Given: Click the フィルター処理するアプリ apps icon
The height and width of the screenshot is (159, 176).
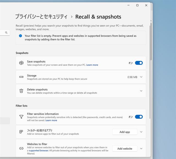Looking at the screenshot, I should (21, 132).
